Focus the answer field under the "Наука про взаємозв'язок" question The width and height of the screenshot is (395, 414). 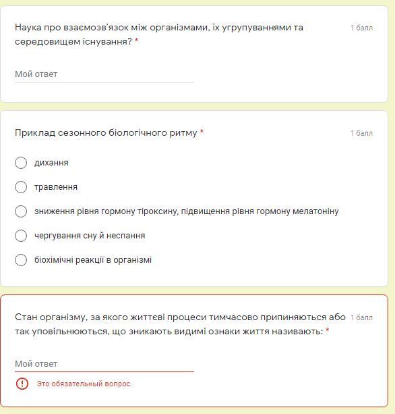[x=104, y=74]
